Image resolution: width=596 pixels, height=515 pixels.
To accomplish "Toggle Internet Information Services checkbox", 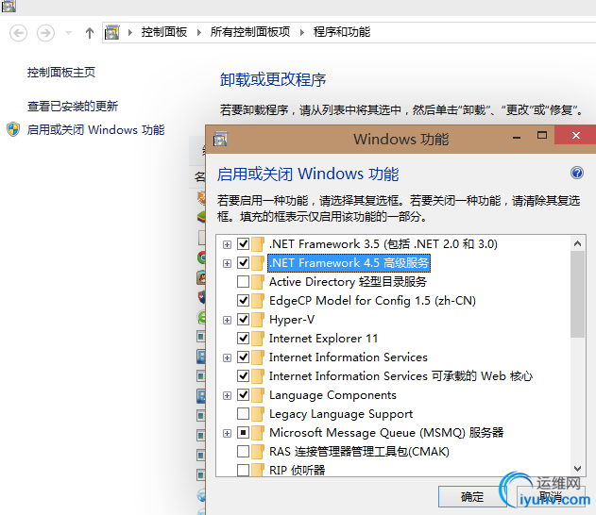I will [244, 357].
